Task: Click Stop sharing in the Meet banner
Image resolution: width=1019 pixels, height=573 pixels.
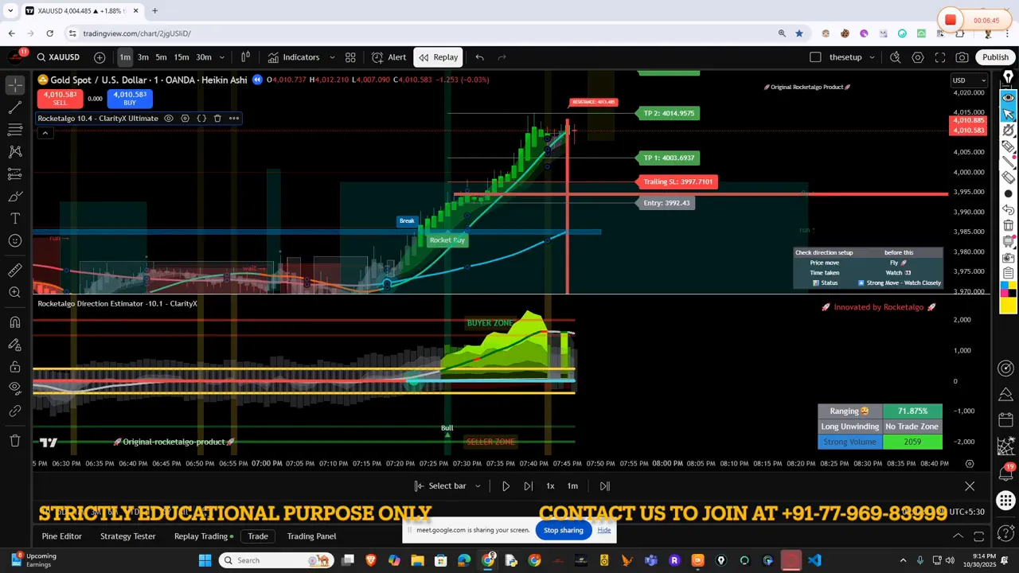Action: click(x=563, y=530)
